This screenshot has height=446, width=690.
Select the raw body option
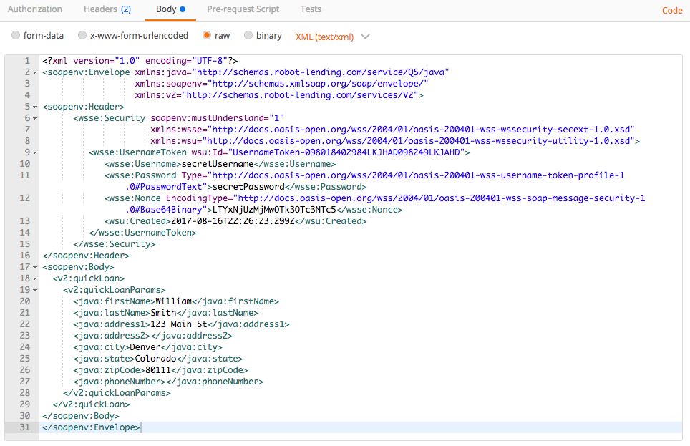click(x=206, y=35)
